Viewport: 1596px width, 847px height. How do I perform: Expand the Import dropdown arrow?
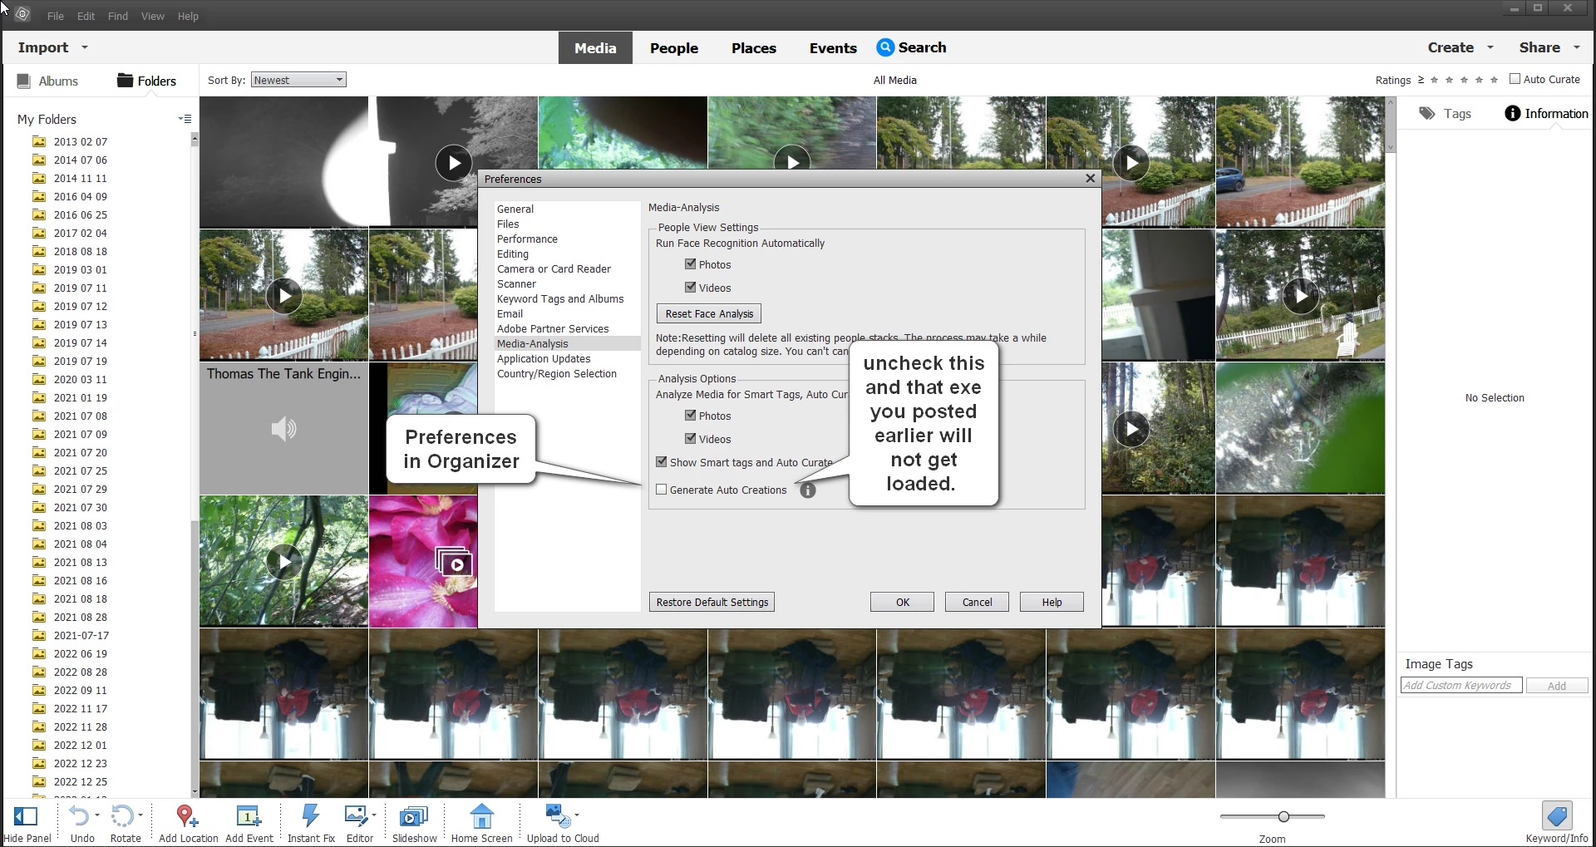click(x=85, y=47)
